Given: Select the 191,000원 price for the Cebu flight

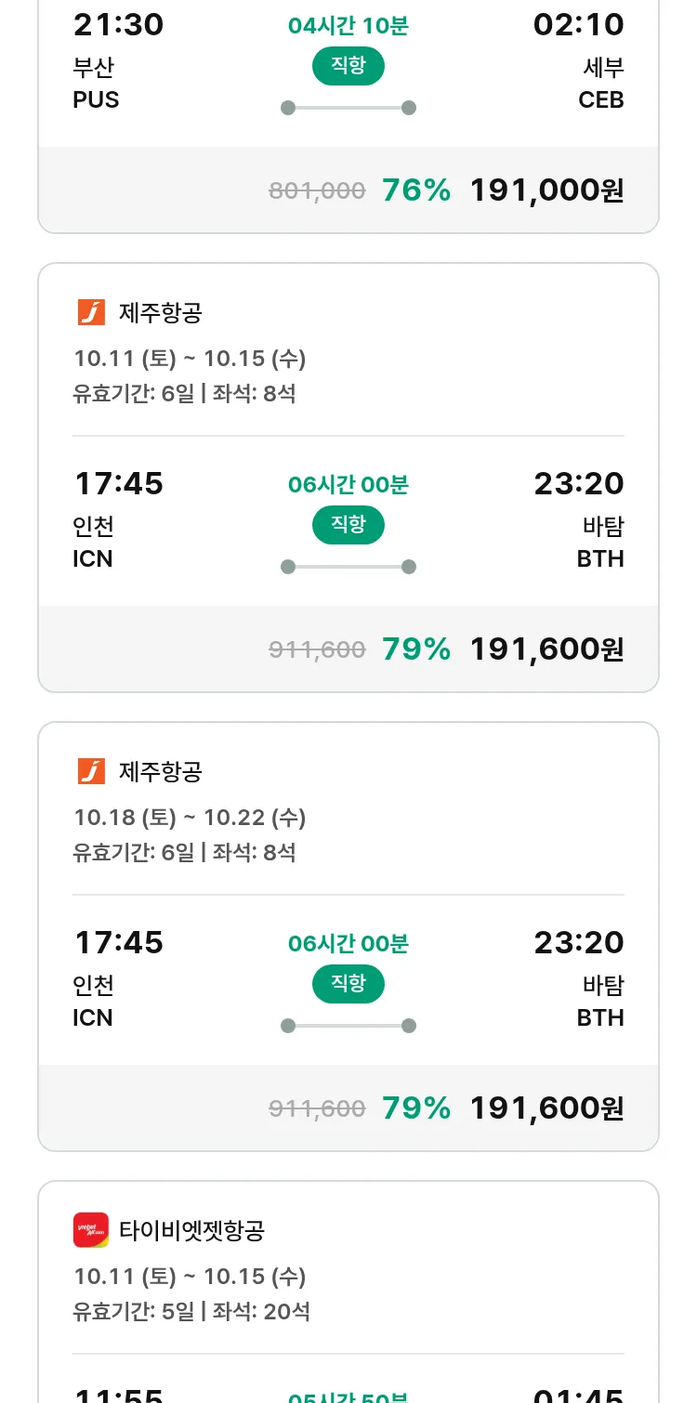Looking at the screenshot, I should [x=546, y=190].
